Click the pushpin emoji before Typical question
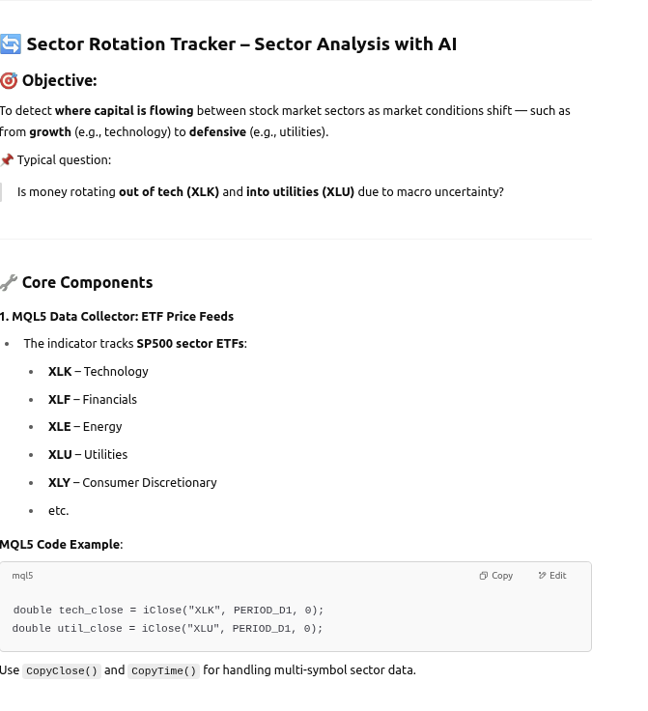 pyautogui.click(x=7, y=160)
